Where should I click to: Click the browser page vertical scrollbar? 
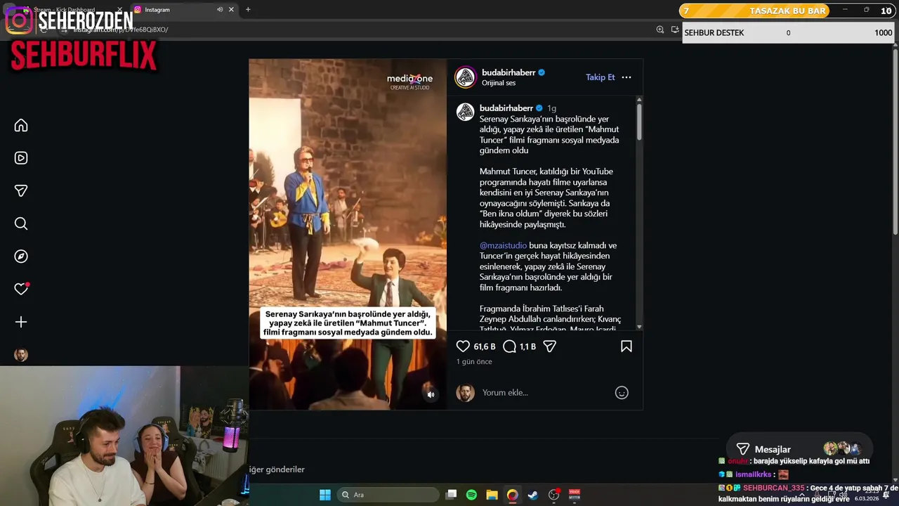pos(895,141)
